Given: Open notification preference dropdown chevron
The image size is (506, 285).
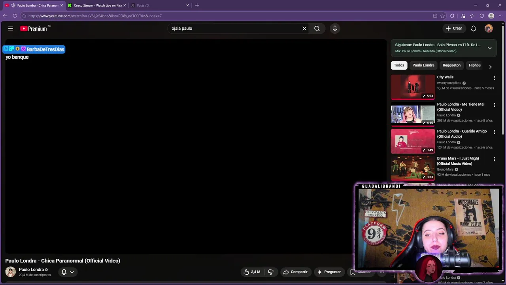Looking at the screenshot, I should click(72, 272).
